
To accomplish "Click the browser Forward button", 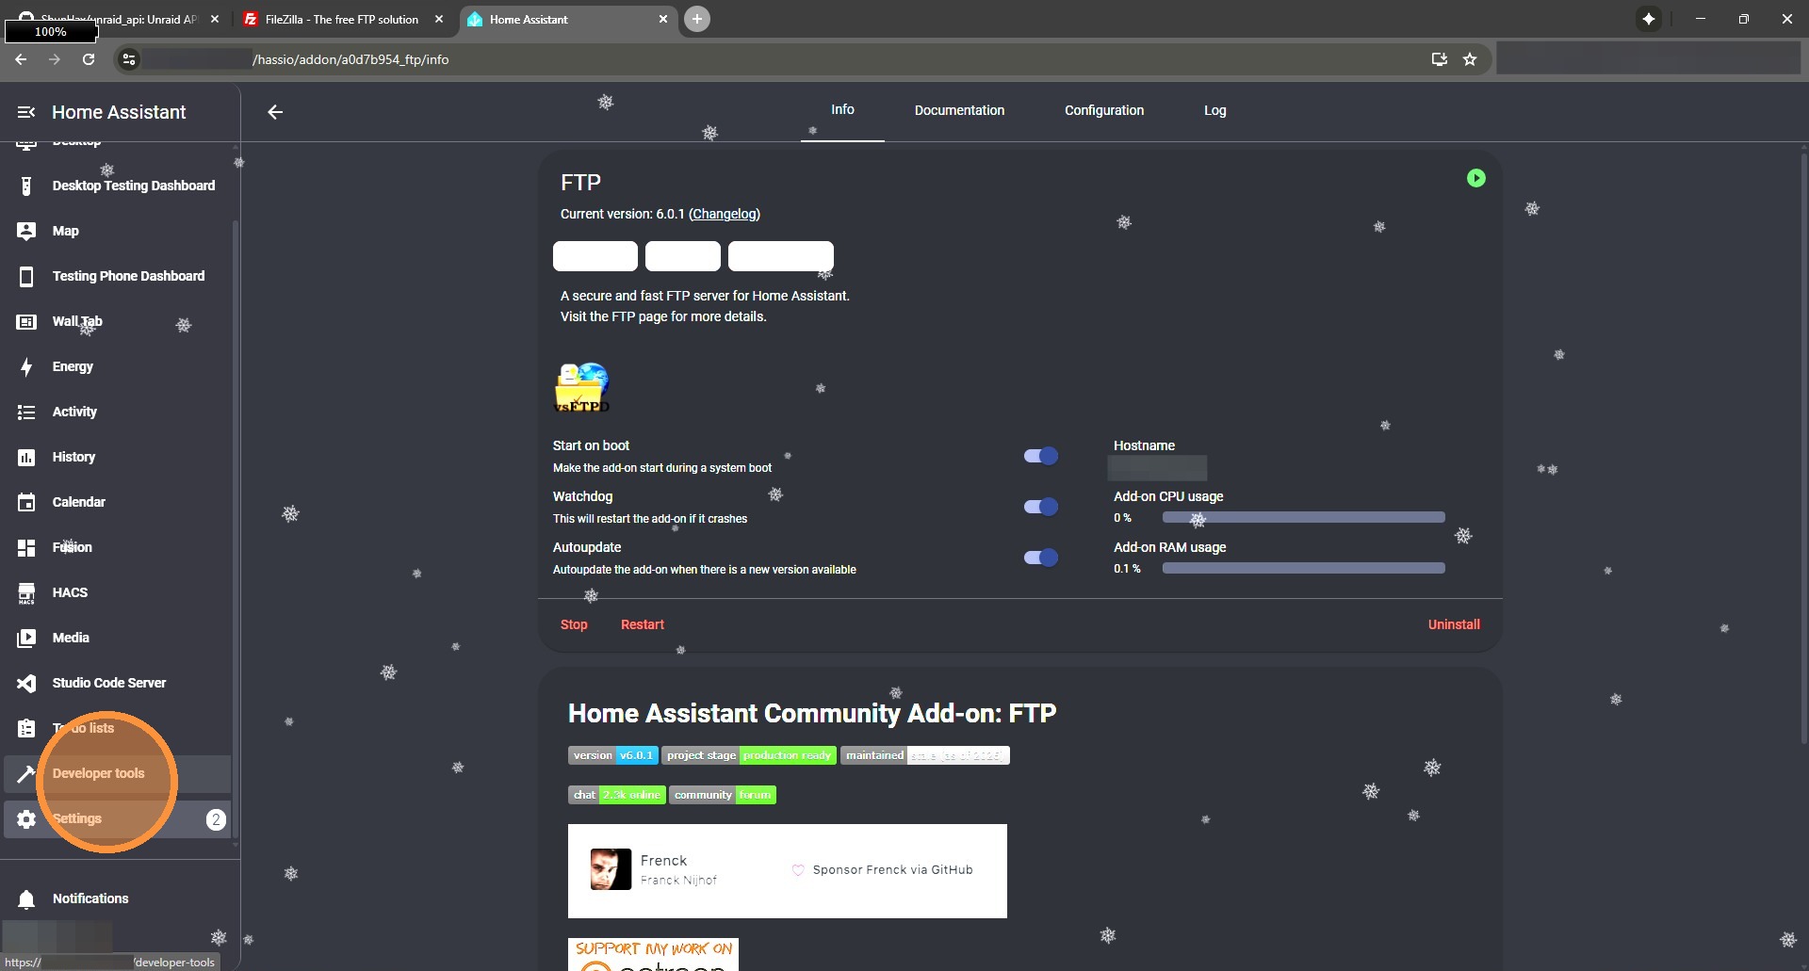I will tap(55, 59).
